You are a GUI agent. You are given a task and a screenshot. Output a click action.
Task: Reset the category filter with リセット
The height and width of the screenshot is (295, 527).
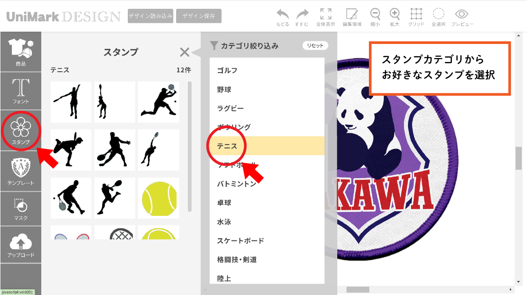(x=315, y=46)
